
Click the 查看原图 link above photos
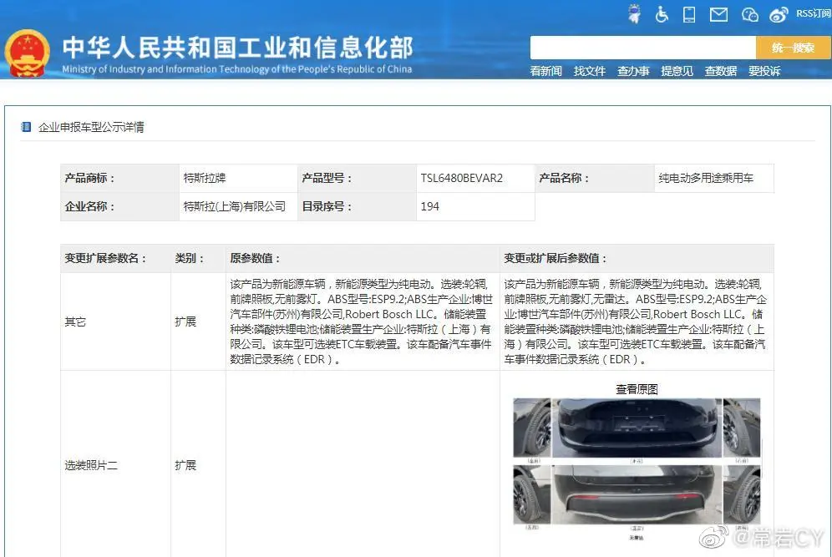[637, 389]
